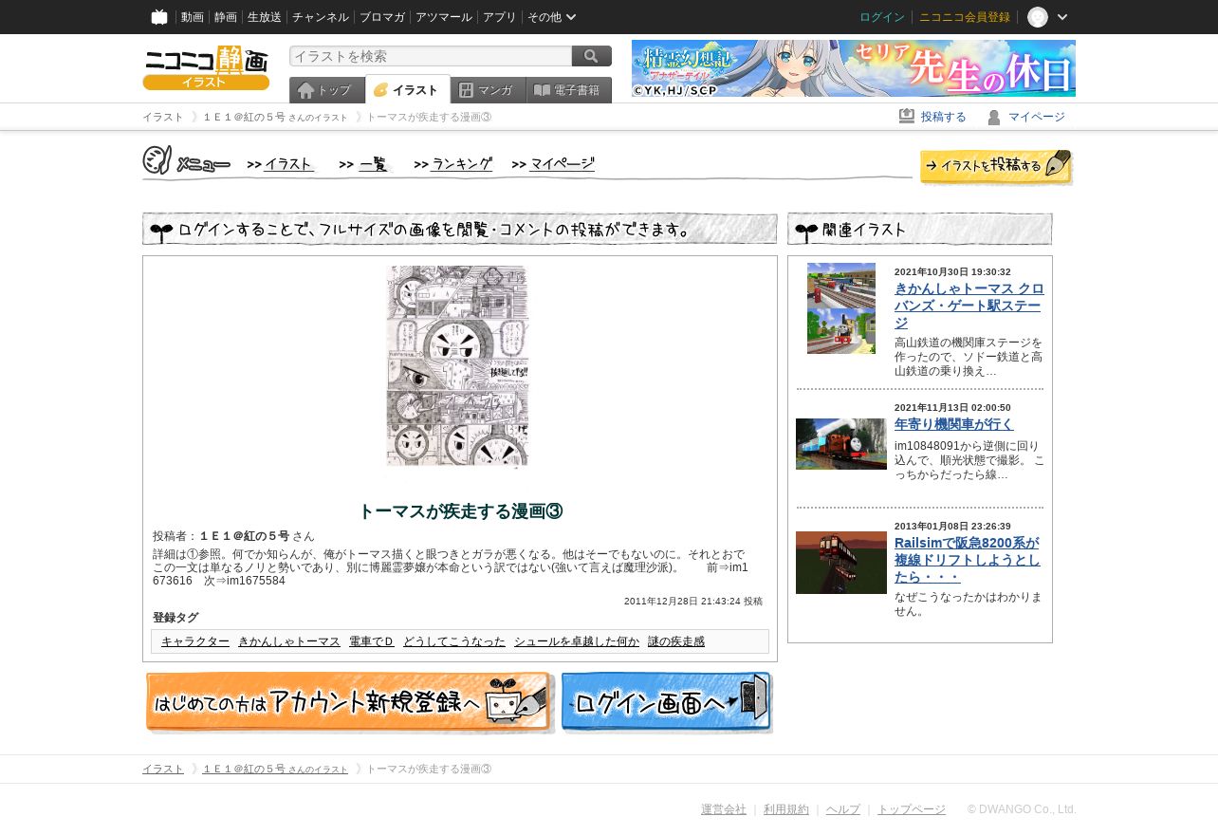Open 運営会社 footer link

tap(724, 809)
